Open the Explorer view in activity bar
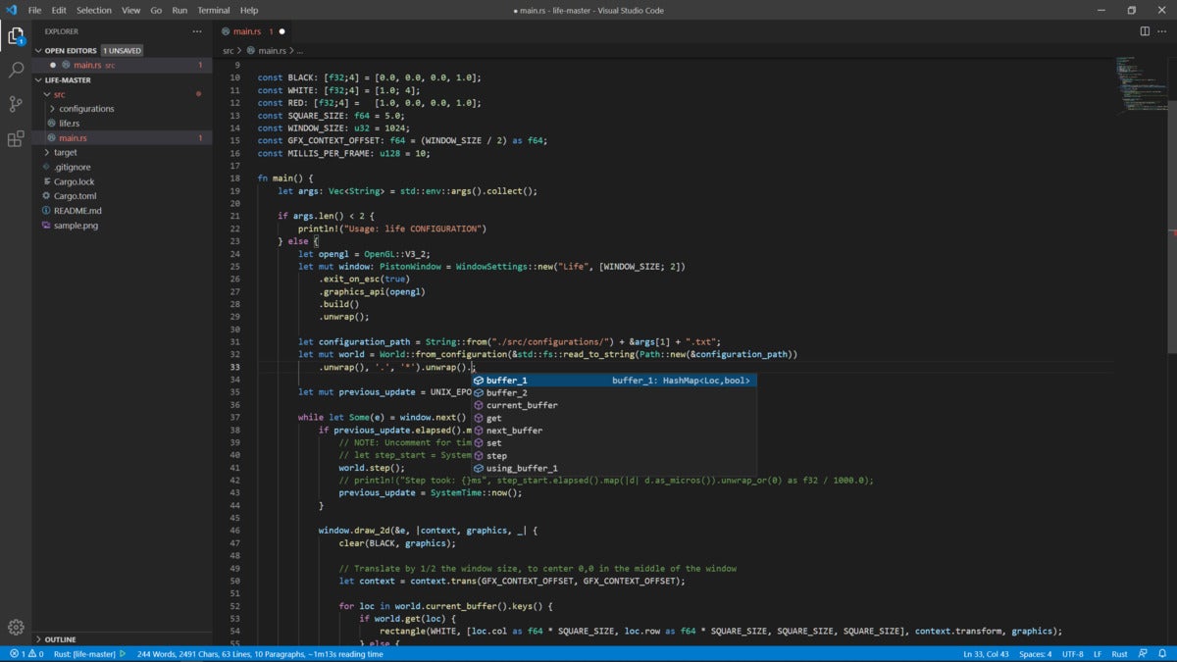This screenshot has width=1177, height=662. tap(16, 37)
